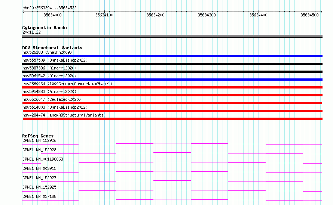Screen dimensions: 333x205
Task: Click the black bar under nsv5557509
Action: pos(172,64)
